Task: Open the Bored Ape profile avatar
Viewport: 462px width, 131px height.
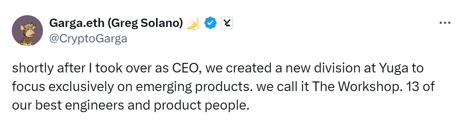Action: coord(27,31)
